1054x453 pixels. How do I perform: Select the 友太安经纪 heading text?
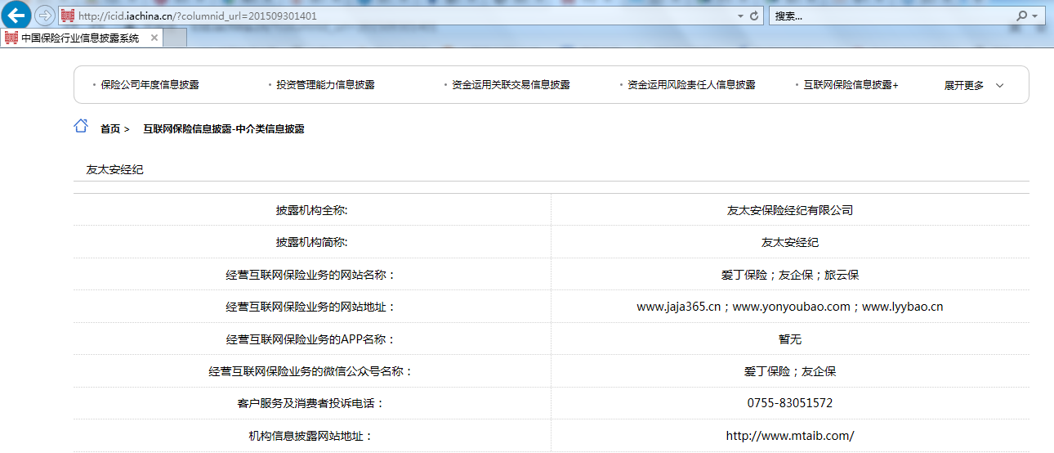pos(114,170)
